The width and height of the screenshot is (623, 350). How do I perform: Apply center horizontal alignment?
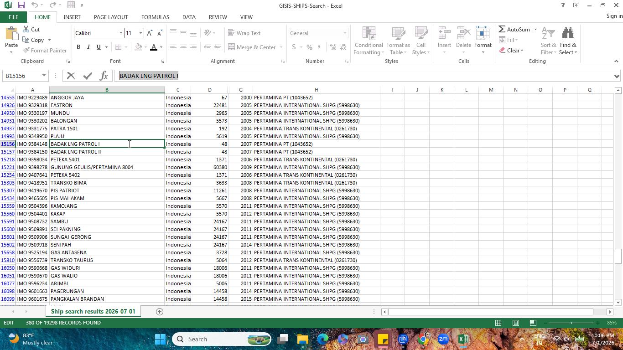coord(183,47)
